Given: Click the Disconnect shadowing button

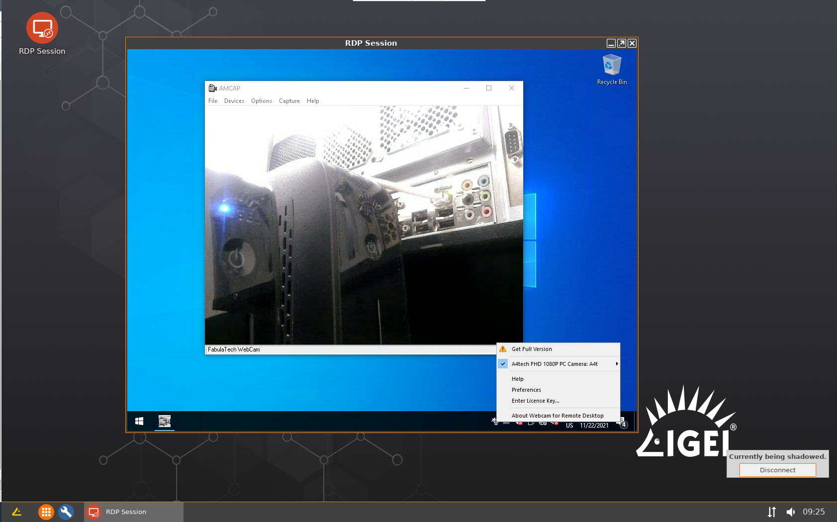Looking at the screenshot, I should 778,470.
